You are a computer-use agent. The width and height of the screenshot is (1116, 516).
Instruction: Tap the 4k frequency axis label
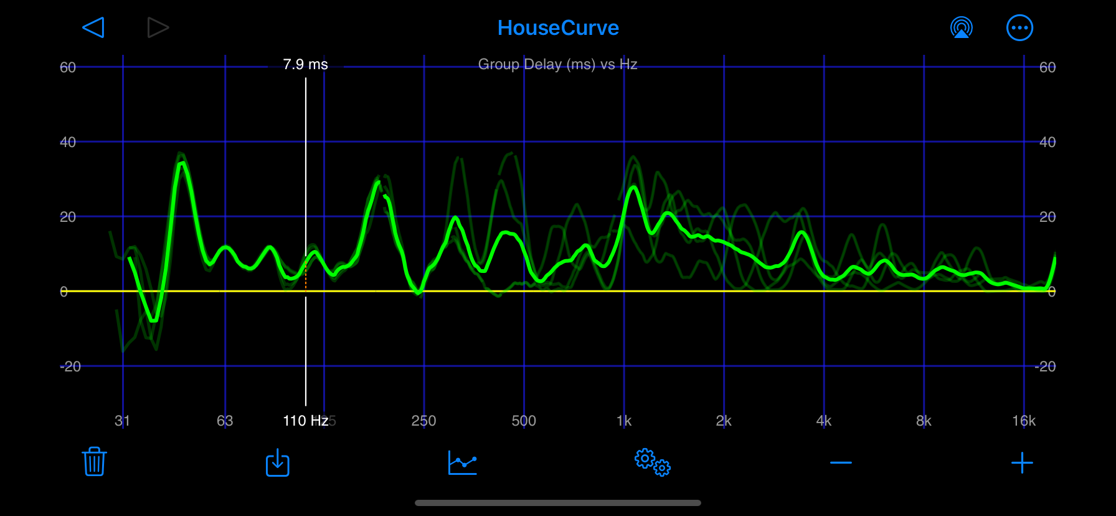pos(824,421)
